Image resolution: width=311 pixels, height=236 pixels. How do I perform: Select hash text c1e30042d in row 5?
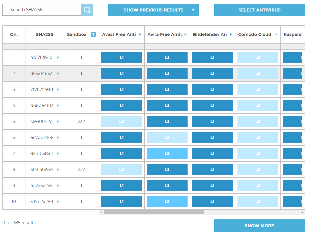coord(42,121)
